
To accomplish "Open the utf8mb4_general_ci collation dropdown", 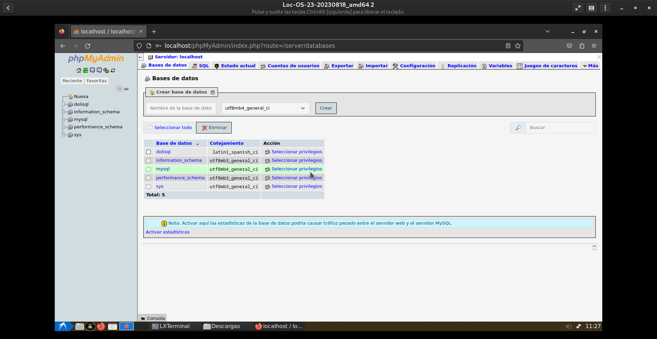I will point(266,108).
